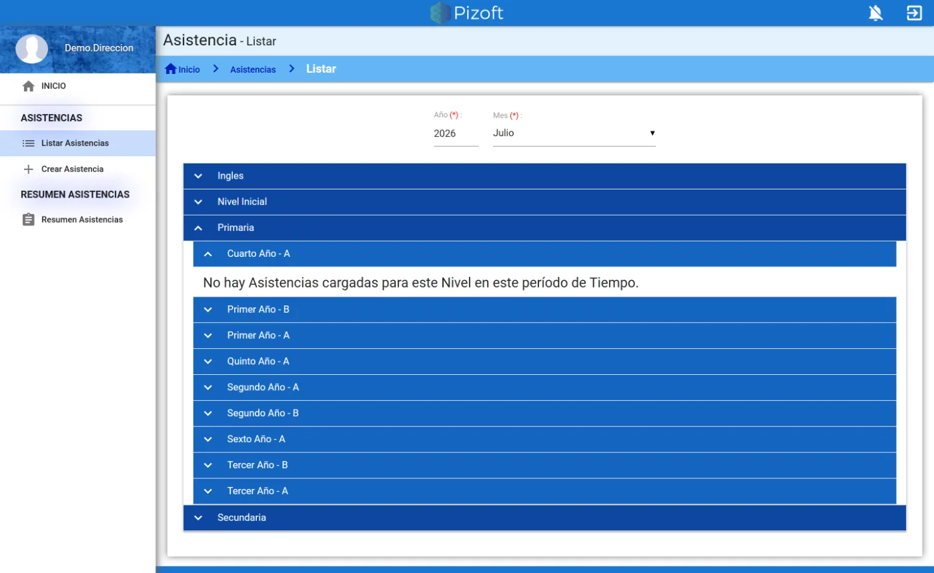Click the ASISTENCIAS sidebar heading
Screen dimensions: 934x573
click(51, 118)
